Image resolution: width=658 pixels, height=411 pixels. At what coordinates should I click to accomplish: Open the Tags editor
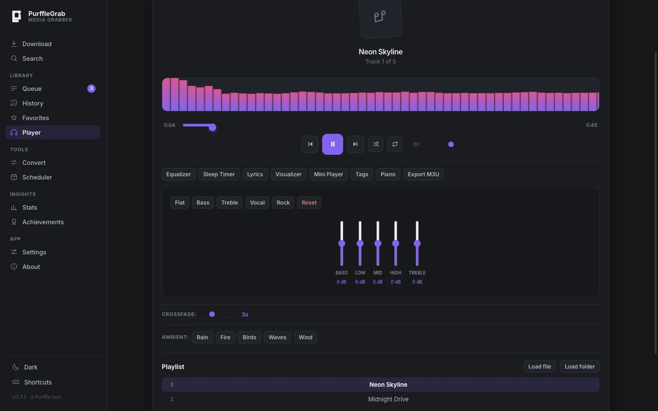pyautogui.click(x=362, y=174)
